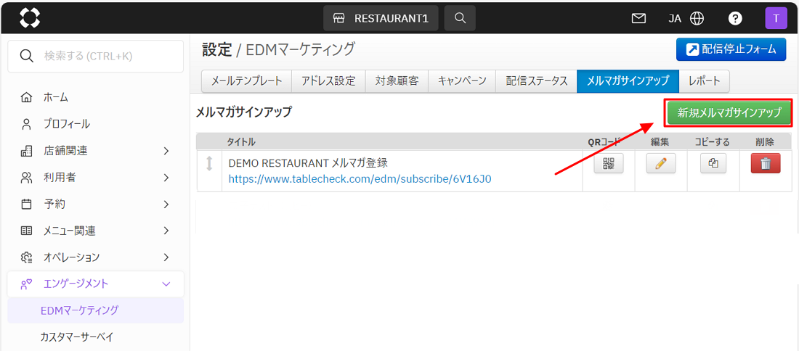
Task: Open the tablecheck.com subscribe link
Action: pos(360,178)
